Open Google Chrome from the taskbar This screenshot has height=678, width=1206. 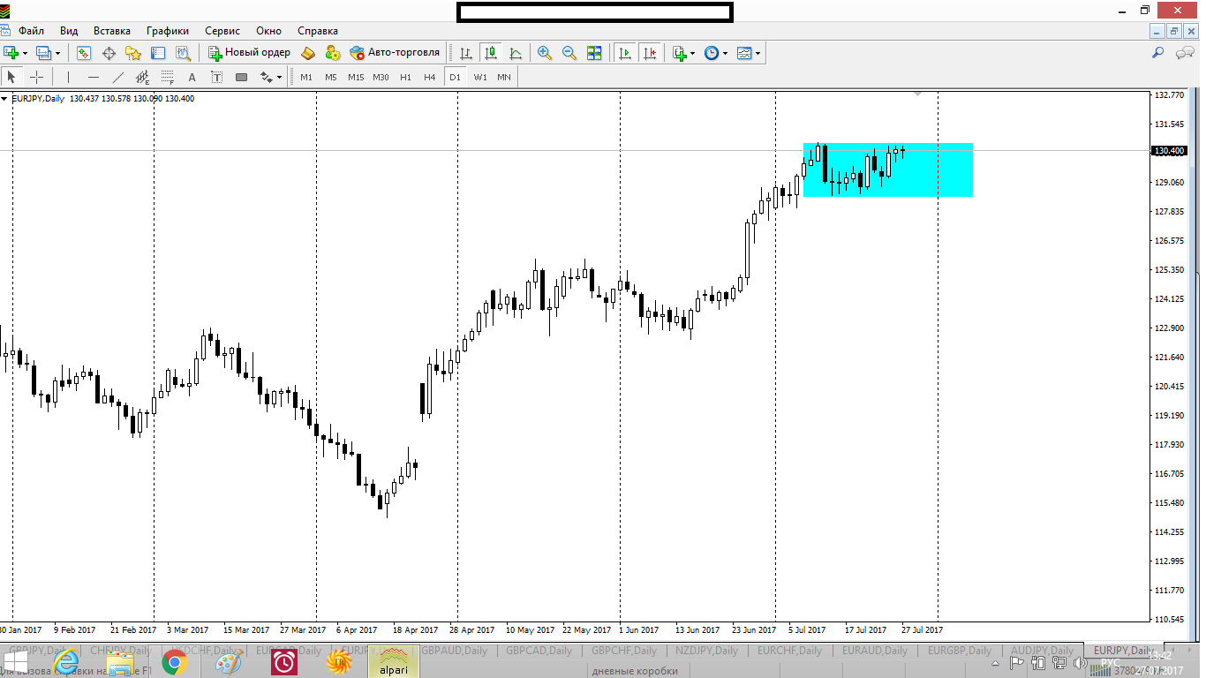(174, 662)
